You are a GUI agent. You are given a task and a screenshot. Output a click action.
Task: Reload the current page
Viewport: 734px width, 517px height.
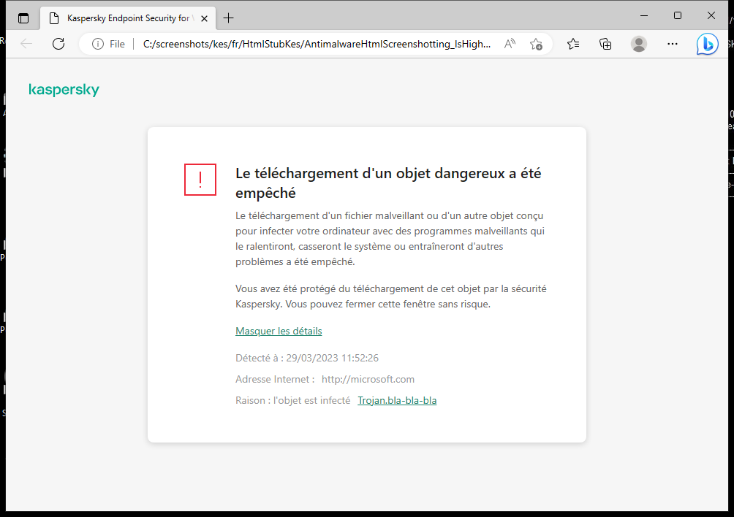[x=58, y=44]
